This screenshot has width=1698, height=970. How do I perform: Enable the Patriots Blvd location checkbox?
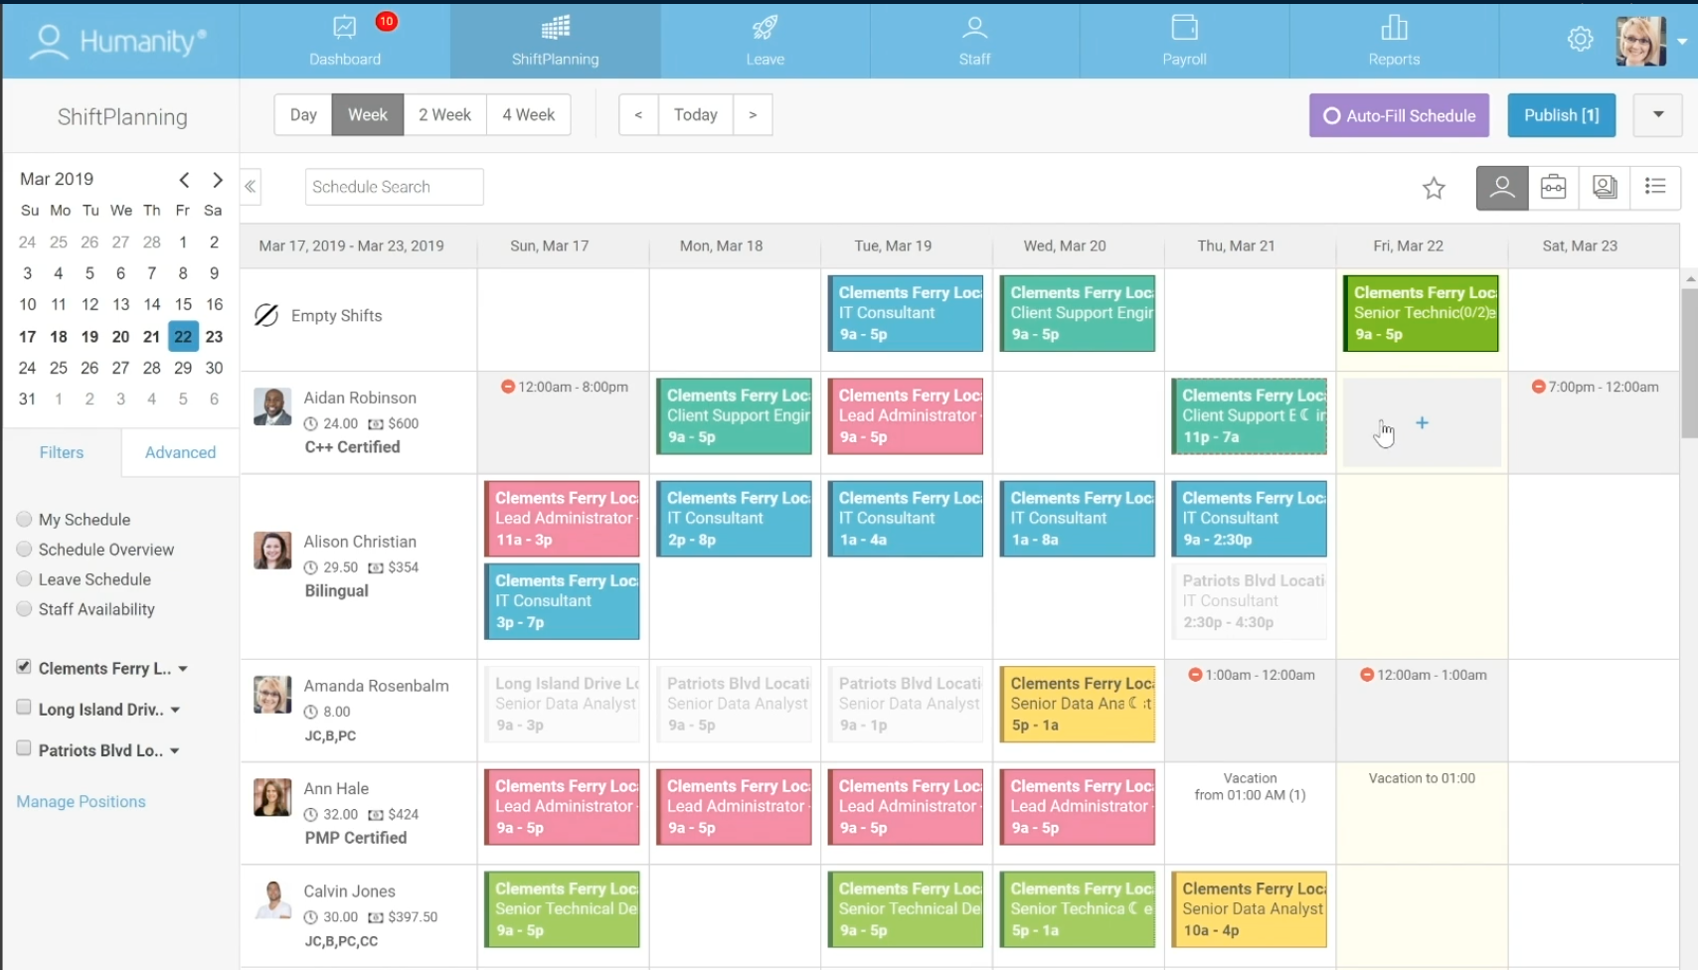tap(24, 748)
